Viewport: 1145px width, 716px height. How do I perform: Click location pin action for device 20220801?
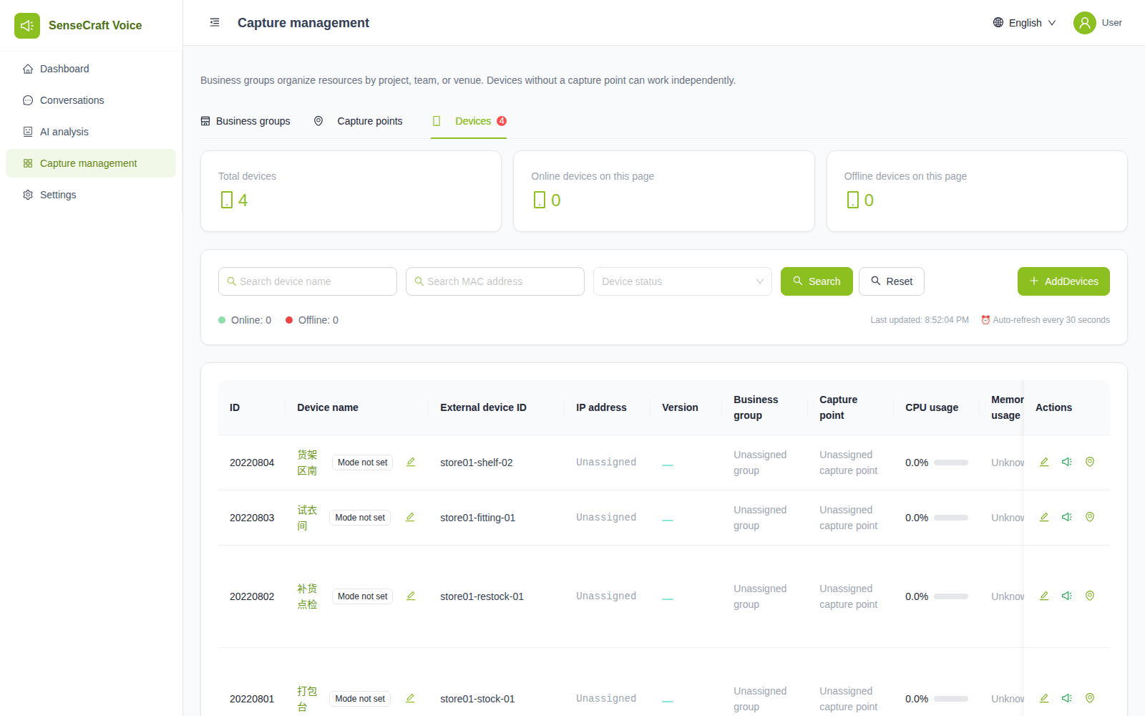1090,698
